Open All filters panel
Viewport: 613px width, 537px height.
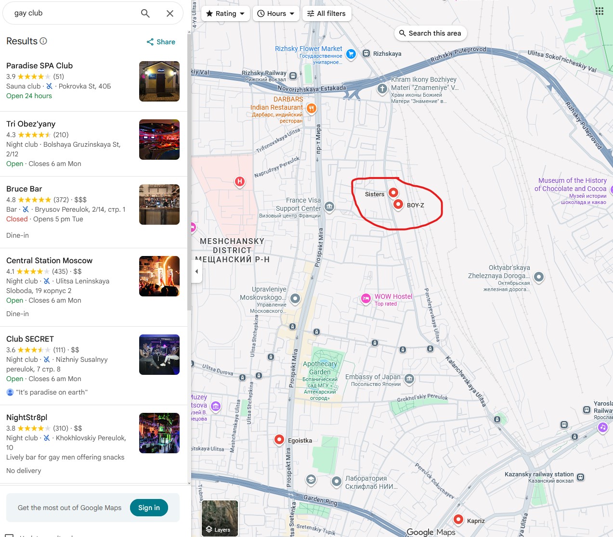click(326, 13)
